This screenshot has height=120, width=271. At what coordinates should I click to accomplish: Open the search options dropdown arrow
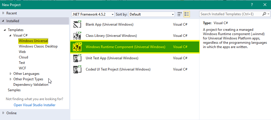point(268,14)
